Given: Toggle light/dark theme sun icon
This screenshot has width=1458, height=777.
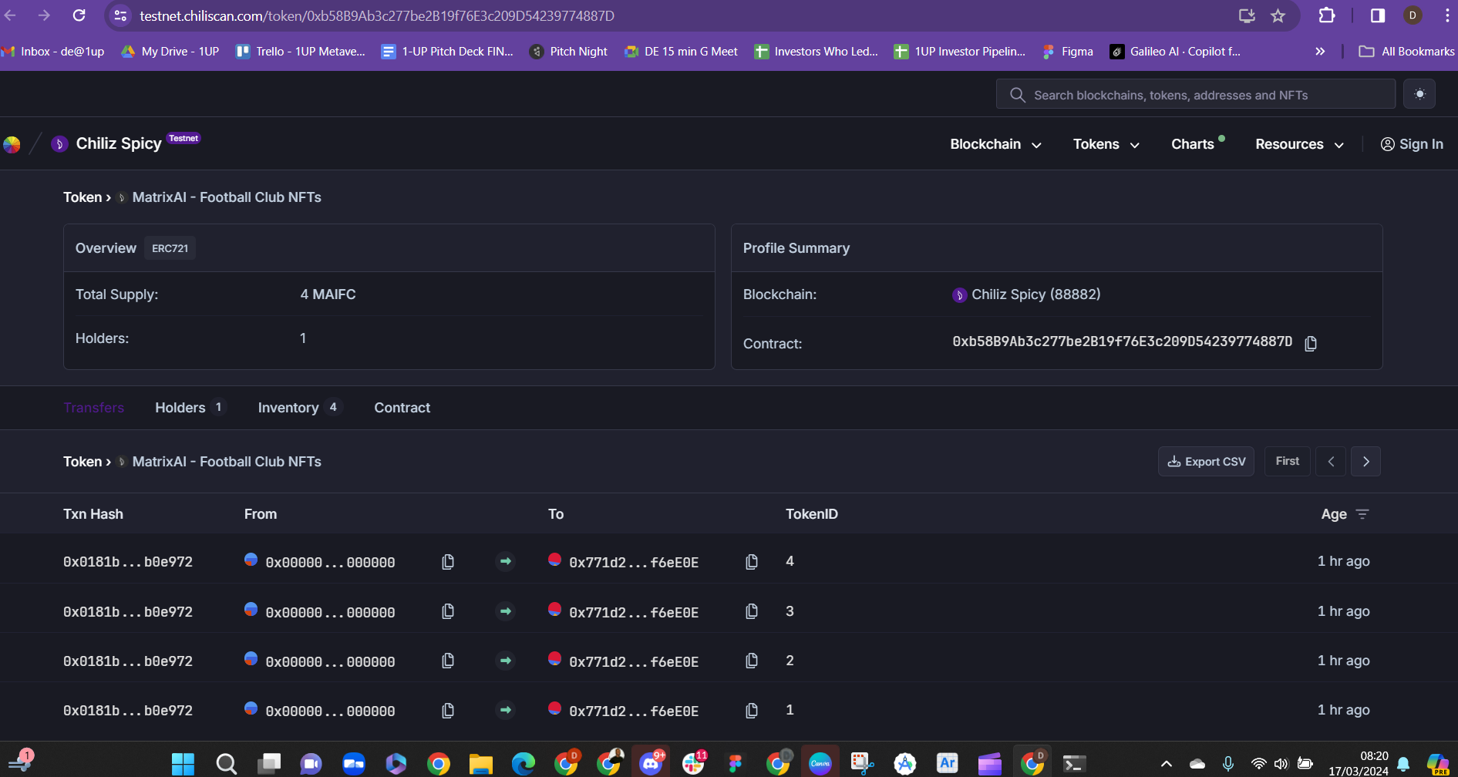Looking at the screenshot, I should [x=1419, y=94].
